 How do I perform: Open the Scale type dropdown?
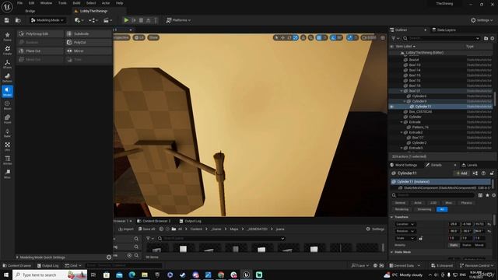405,238
